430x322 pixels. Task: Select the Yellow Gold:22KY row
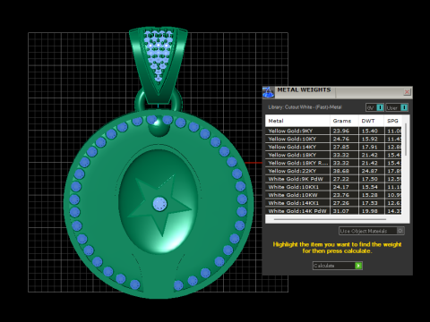coord(333,171)
